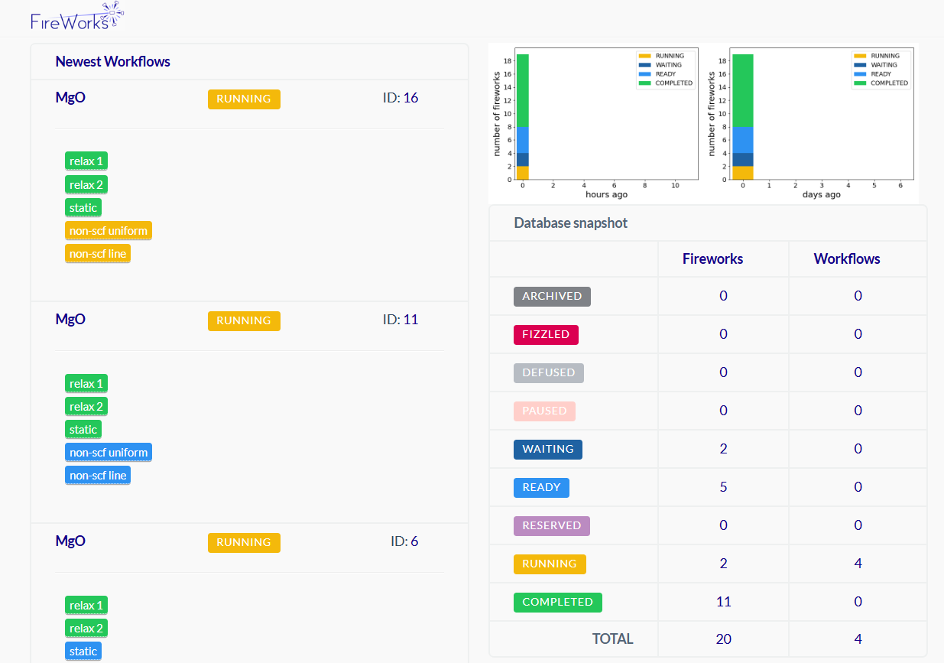Open blue non-scf line firework in workflow 11
This screenshot has width=944, height=663.
[x=98, y=476]
